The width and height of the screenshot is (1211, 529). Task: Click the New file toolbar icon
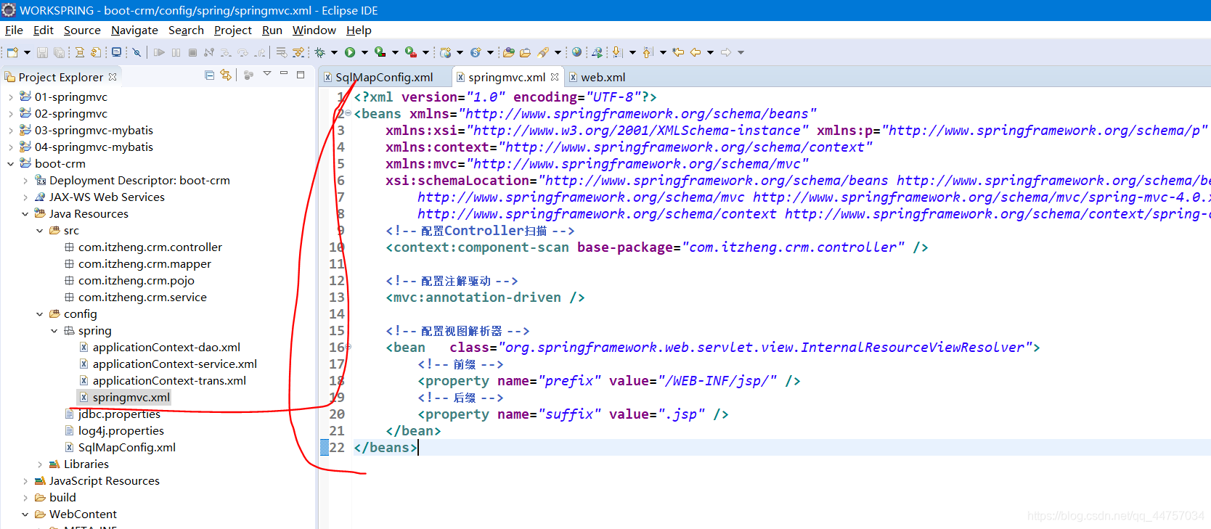point(12,52)
